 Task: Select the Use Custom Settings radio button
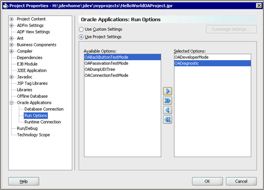(x=81, y=29)
